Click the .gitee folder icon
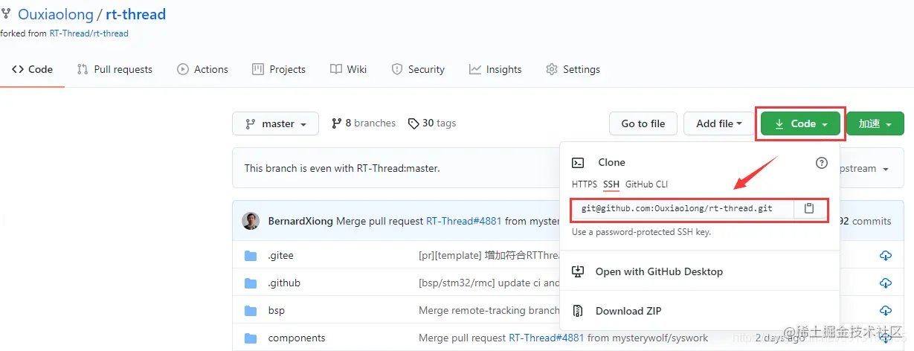Image resolution: width=914 pixels, height=351 pixels. [251, 255]
